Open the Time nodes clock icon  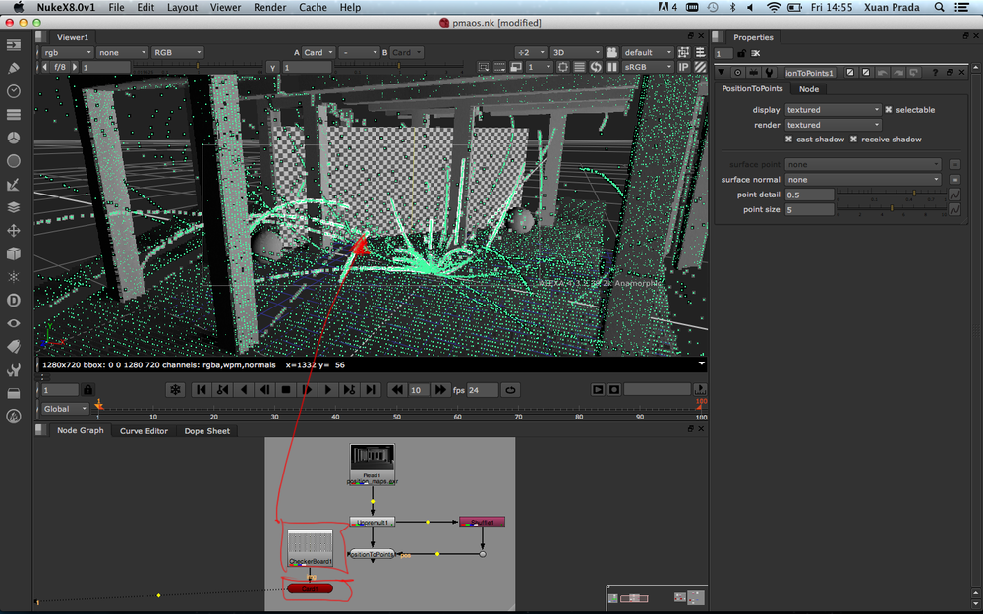coord(14,91)
